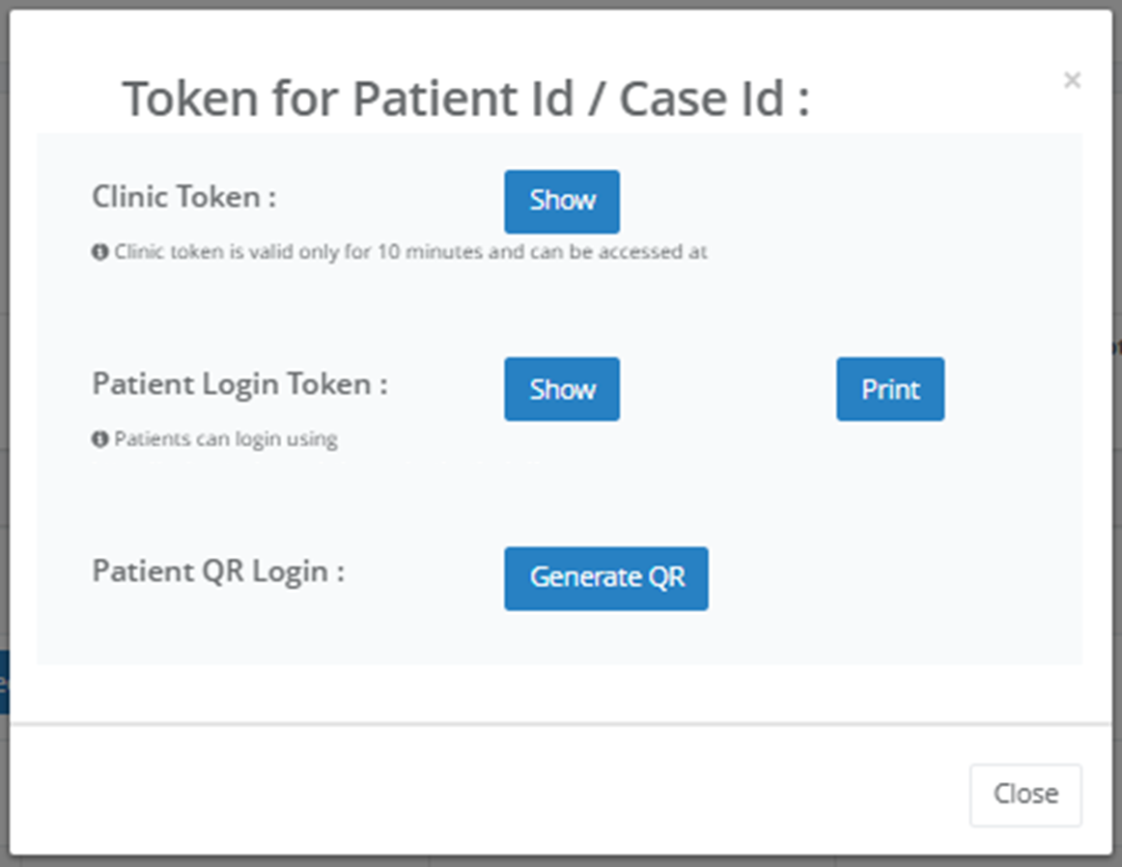Select the 'Patient QR Login :' label
This screenshot has height=867, width=1122.
tap(218, 571)
